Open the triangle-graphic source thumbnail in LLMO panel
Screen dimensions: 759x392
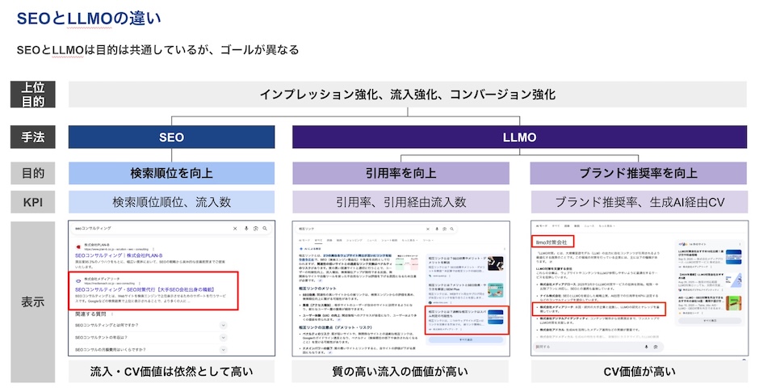point(734,280)
